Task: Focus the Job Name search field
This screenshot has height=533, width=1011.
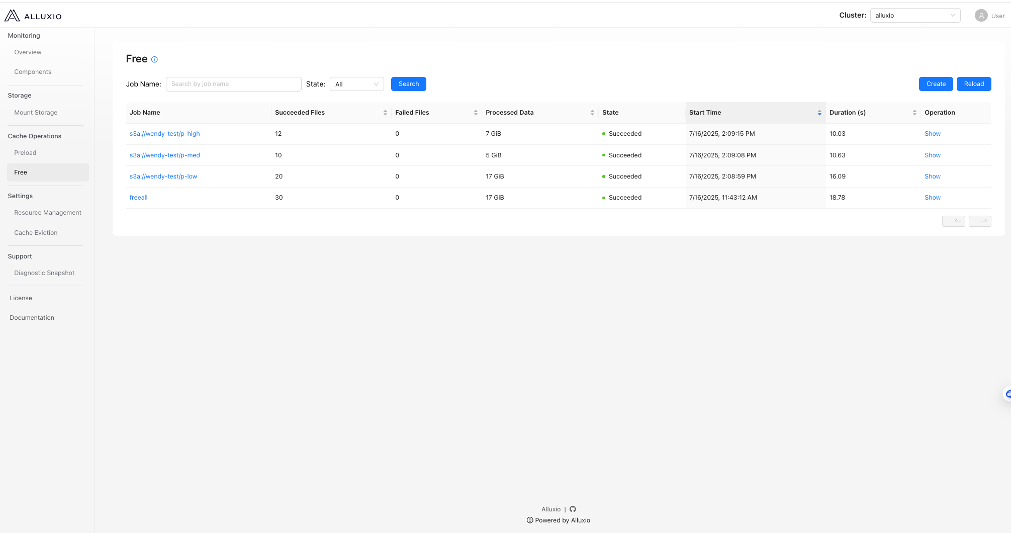Action: point(233,84)
